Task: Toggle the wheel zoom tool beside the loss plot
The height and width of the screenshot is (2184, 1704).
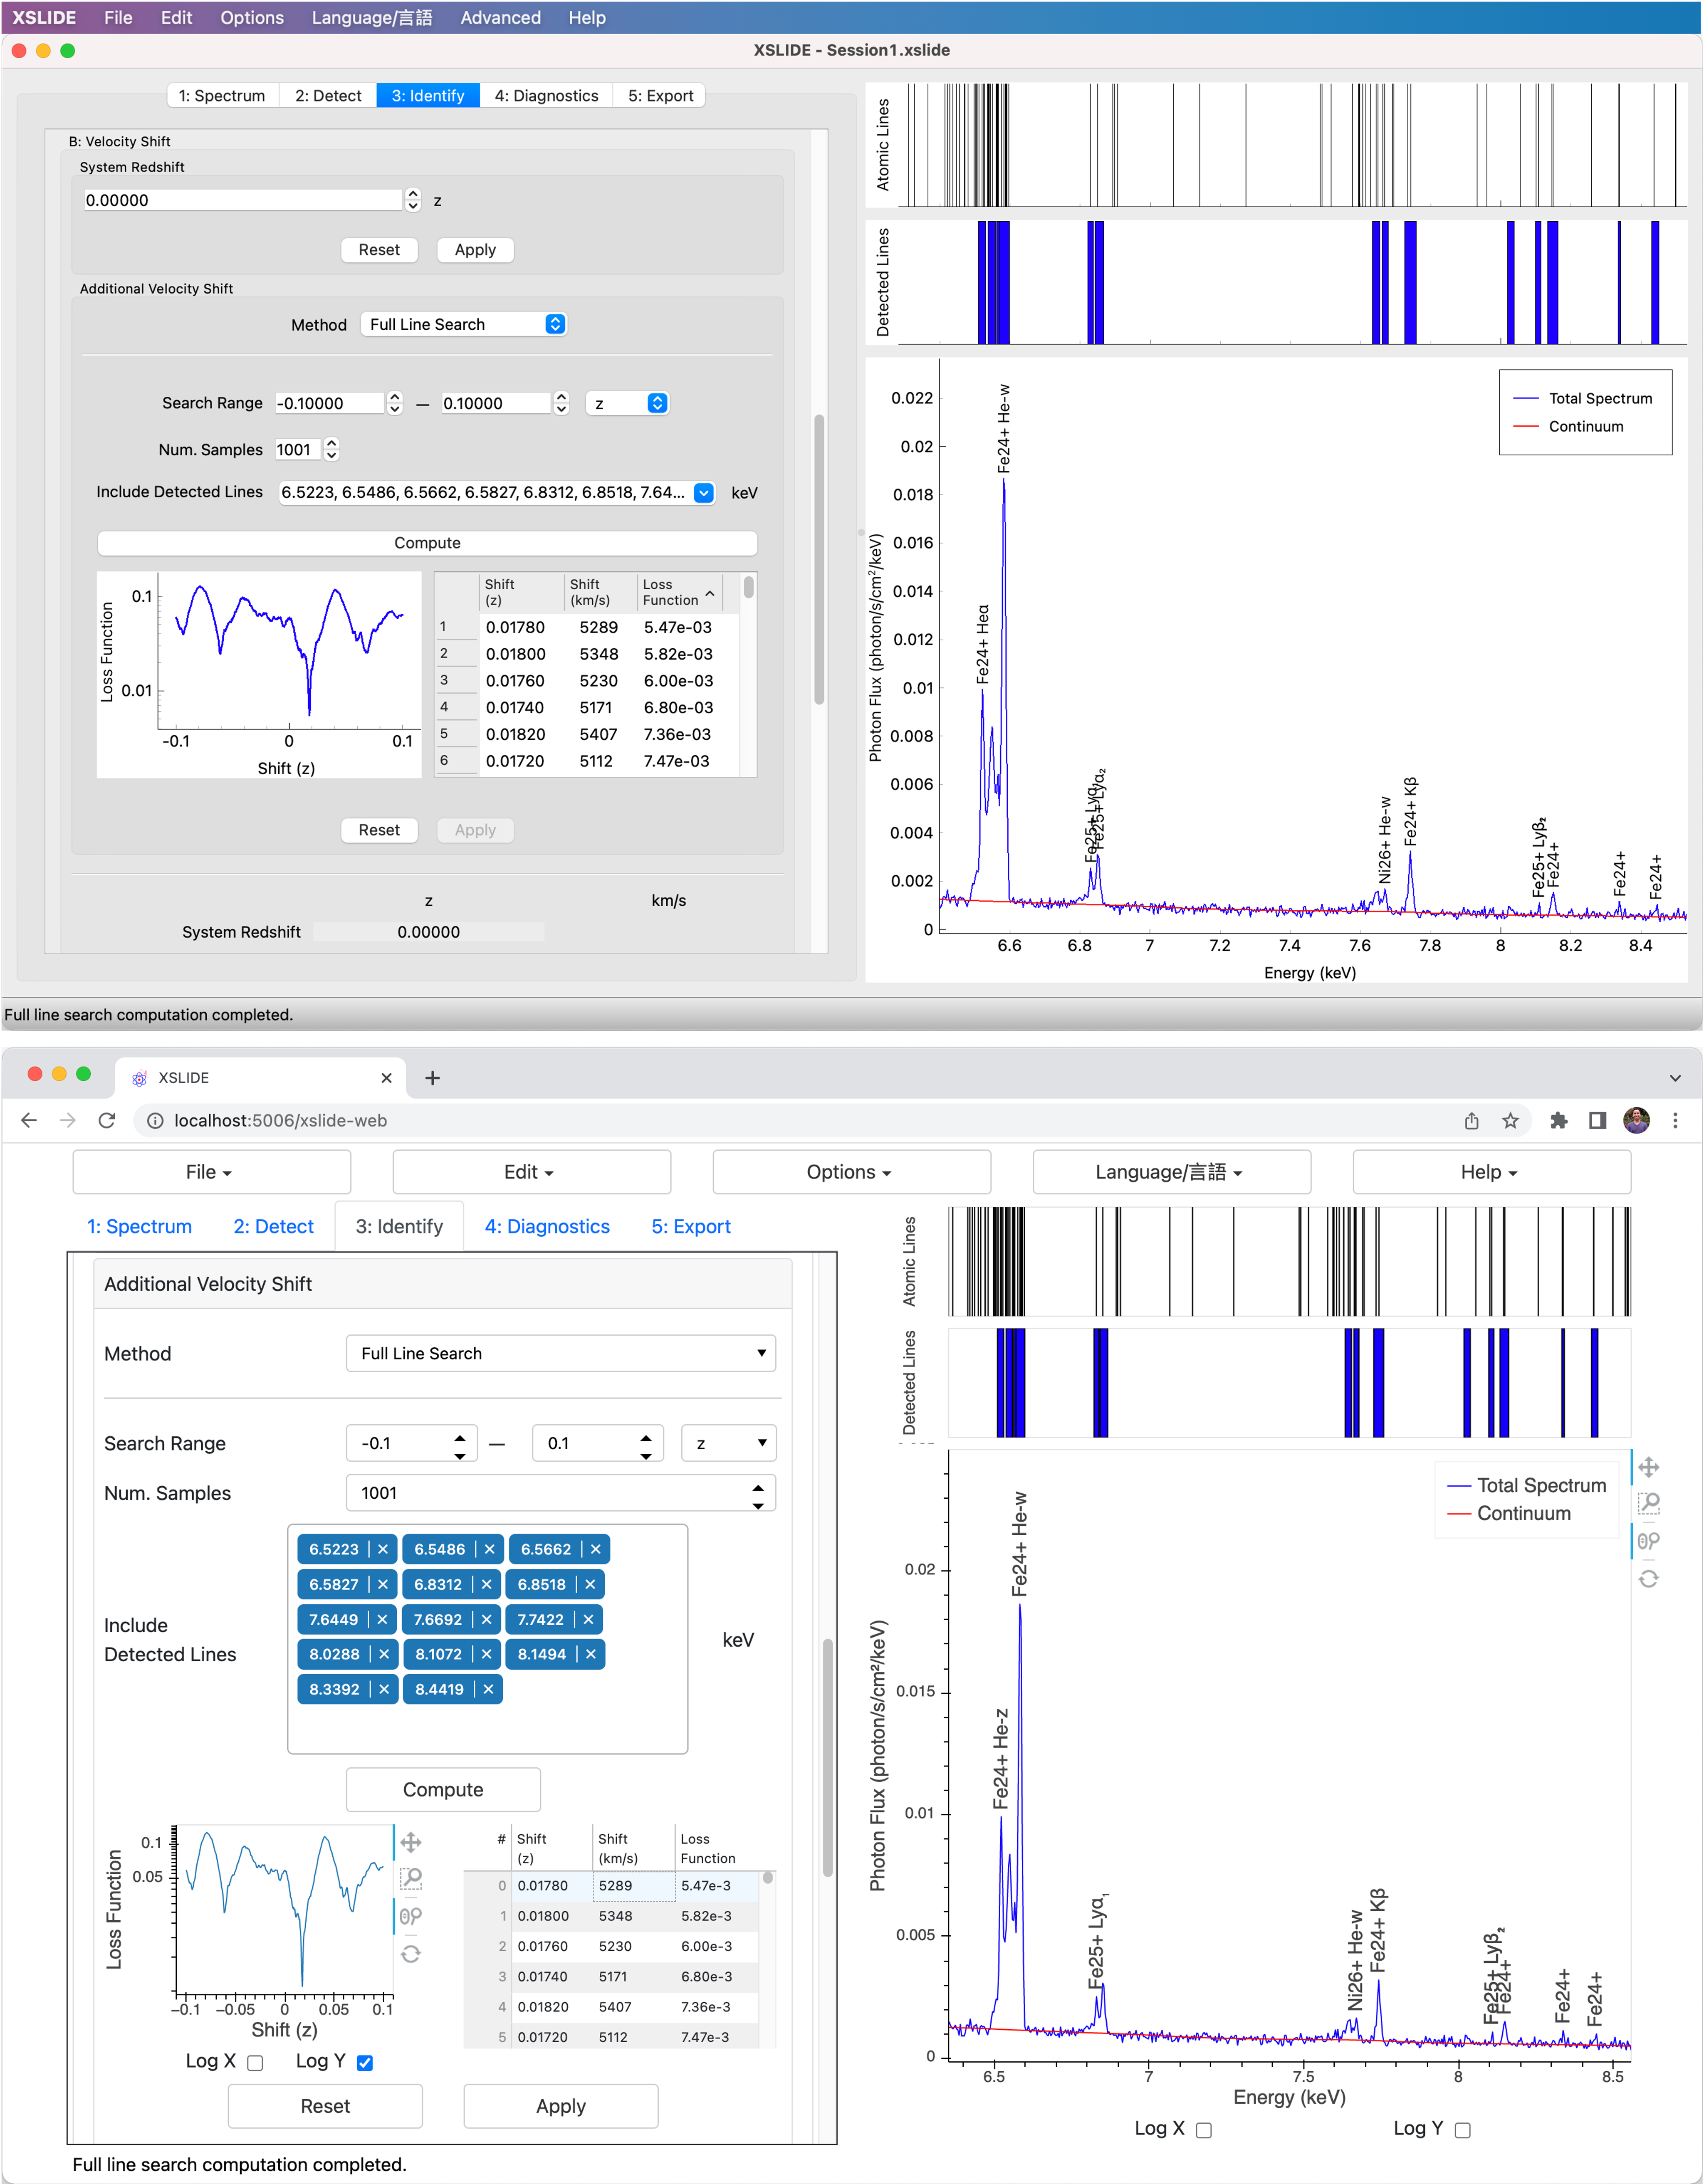Action: click(411, 1916)
